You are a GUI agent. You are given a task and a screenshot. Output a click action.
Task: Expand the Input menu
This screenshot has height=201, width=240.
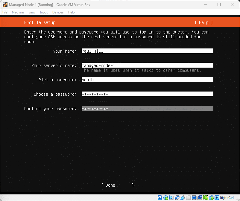click(x=44, y=12)
